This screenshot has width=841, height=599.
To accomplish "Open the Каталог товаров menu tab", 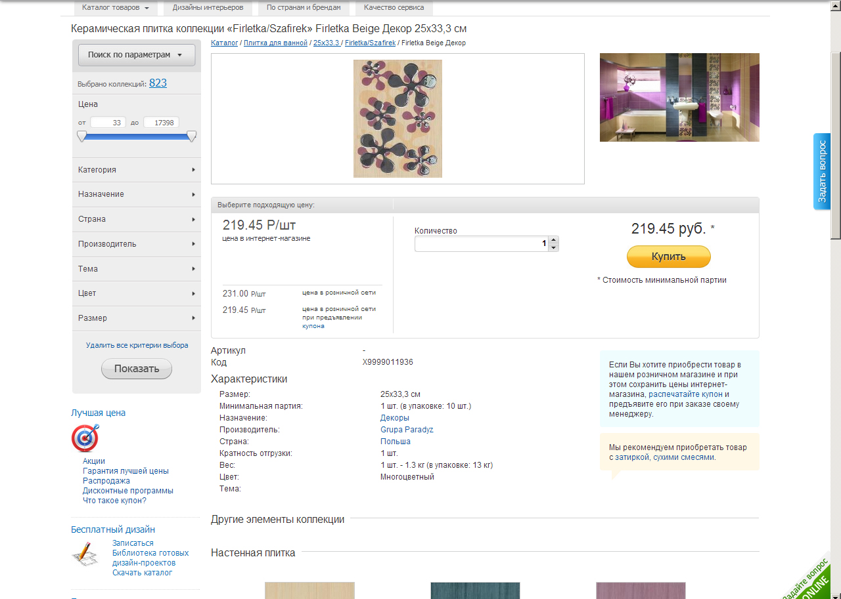I will click(116, 8).
